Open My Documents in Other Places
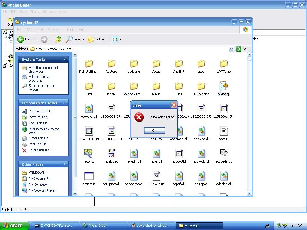Image resolution: width=307 pixels, height=230 pixels. coord(39,178)
